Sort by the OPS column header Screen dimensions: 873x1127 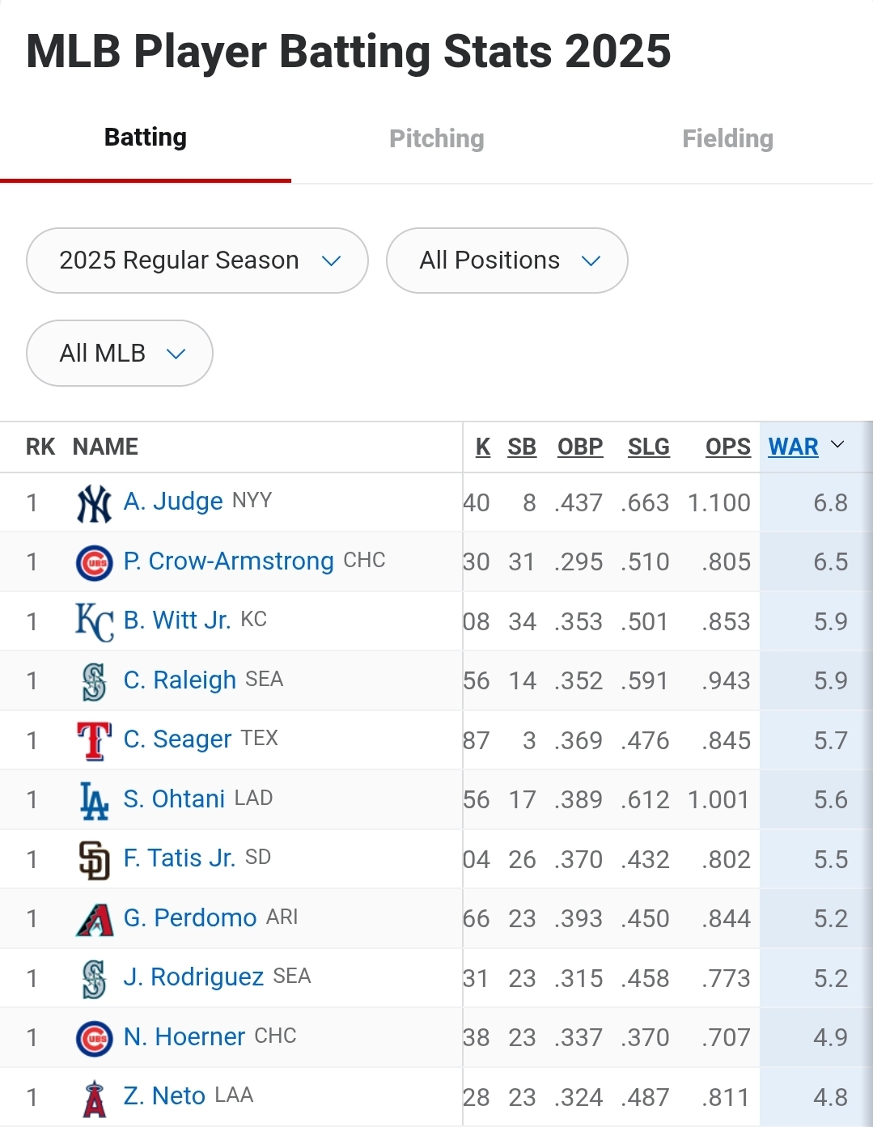[x=728, y=447]
